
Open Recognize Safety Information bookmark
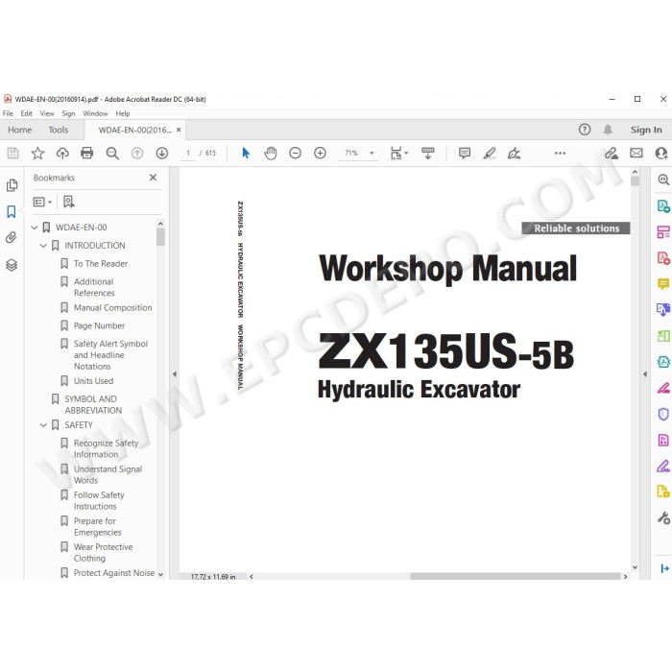pos(106,448)
